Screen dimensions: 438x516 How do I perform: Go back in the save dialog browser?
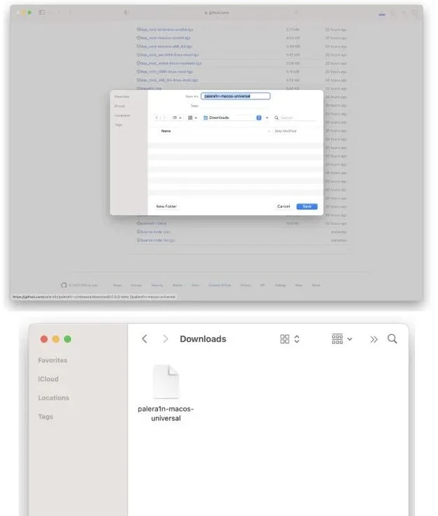157,118
